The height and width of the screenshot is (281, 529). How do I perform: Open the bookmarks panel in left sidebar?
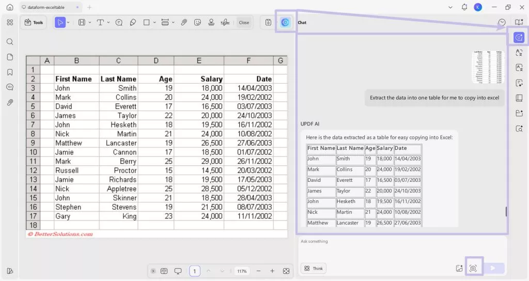coord(10,72)
